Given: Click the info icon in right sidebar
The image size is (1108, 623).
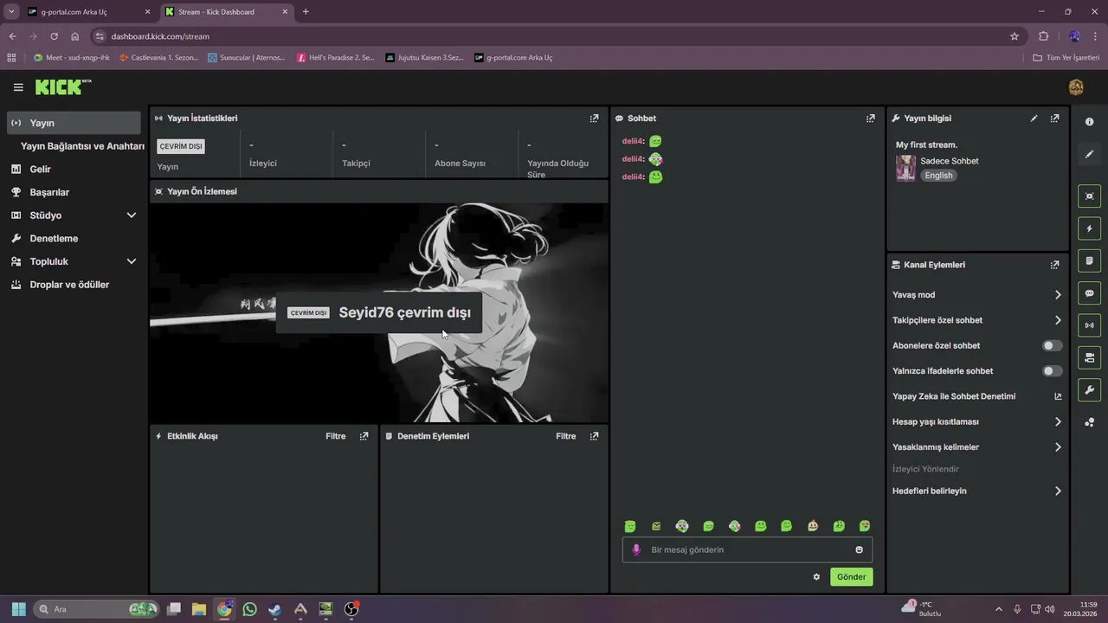Looking at the screenshot, I should (1089, 122).
